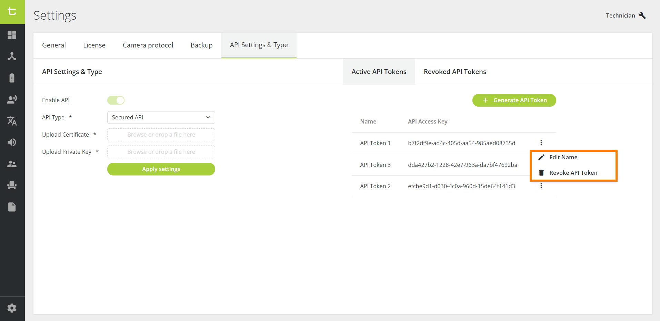Open the API Type dropdown
Viewport: 660px width, 321px height.
[x=161, y=117]
